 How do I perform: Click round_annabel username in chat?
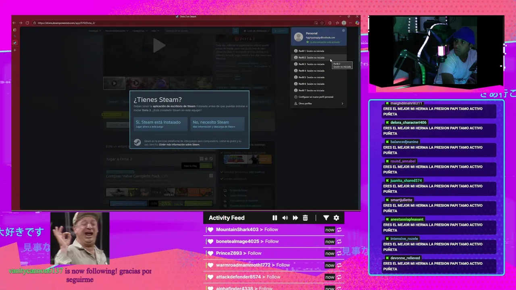click(403, 161)
